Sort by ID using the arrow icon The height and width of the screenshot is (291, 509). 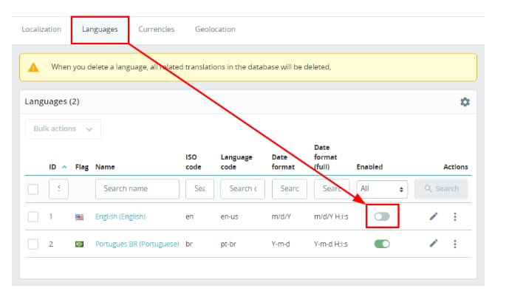point(64,167)
